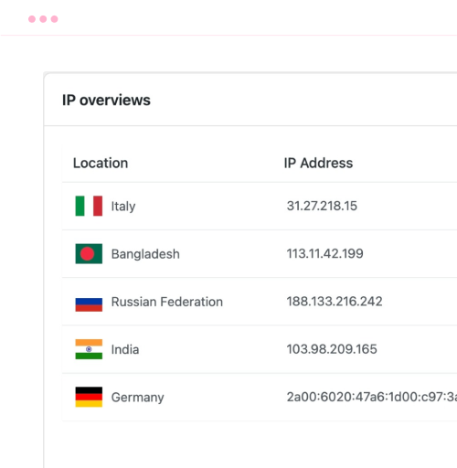
Task: Click the third pink window dot
Action: [54, 19]
